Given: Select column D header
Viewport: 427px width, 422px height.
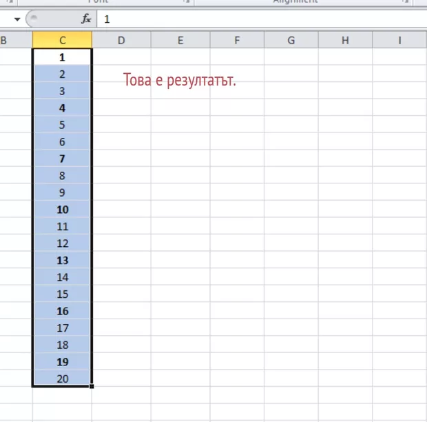Looking at the screenshot, I should coord(121,40).
